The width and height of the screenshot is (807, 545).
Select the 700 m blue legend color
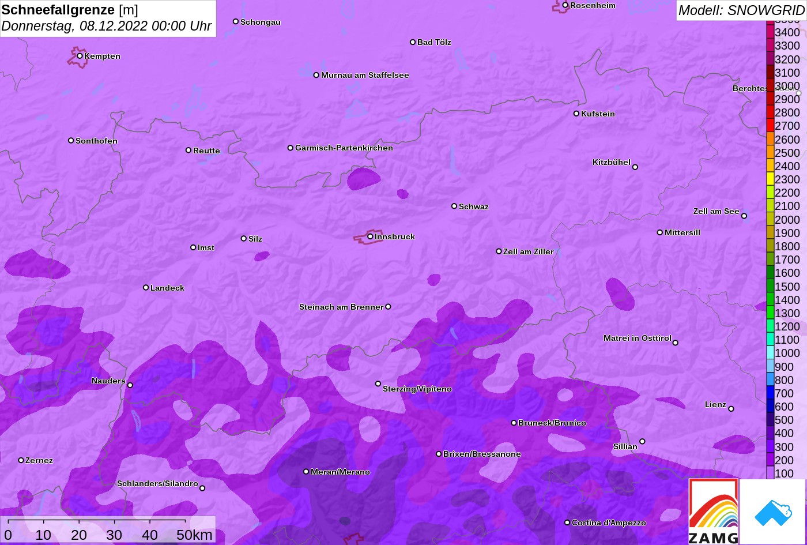pos(770,393)
